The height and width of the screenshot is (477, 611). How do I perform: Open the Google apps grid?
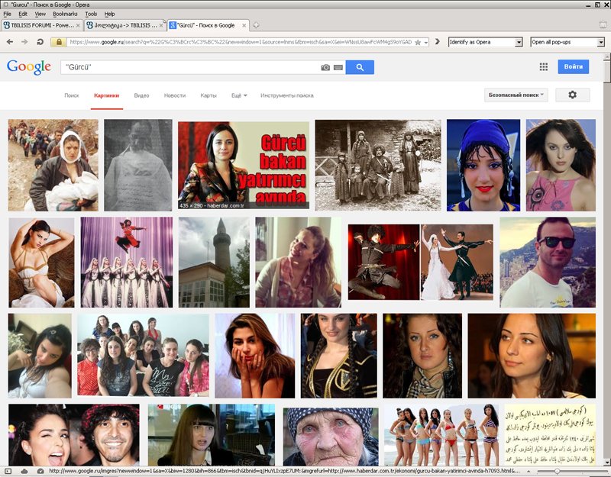(544, 67)
